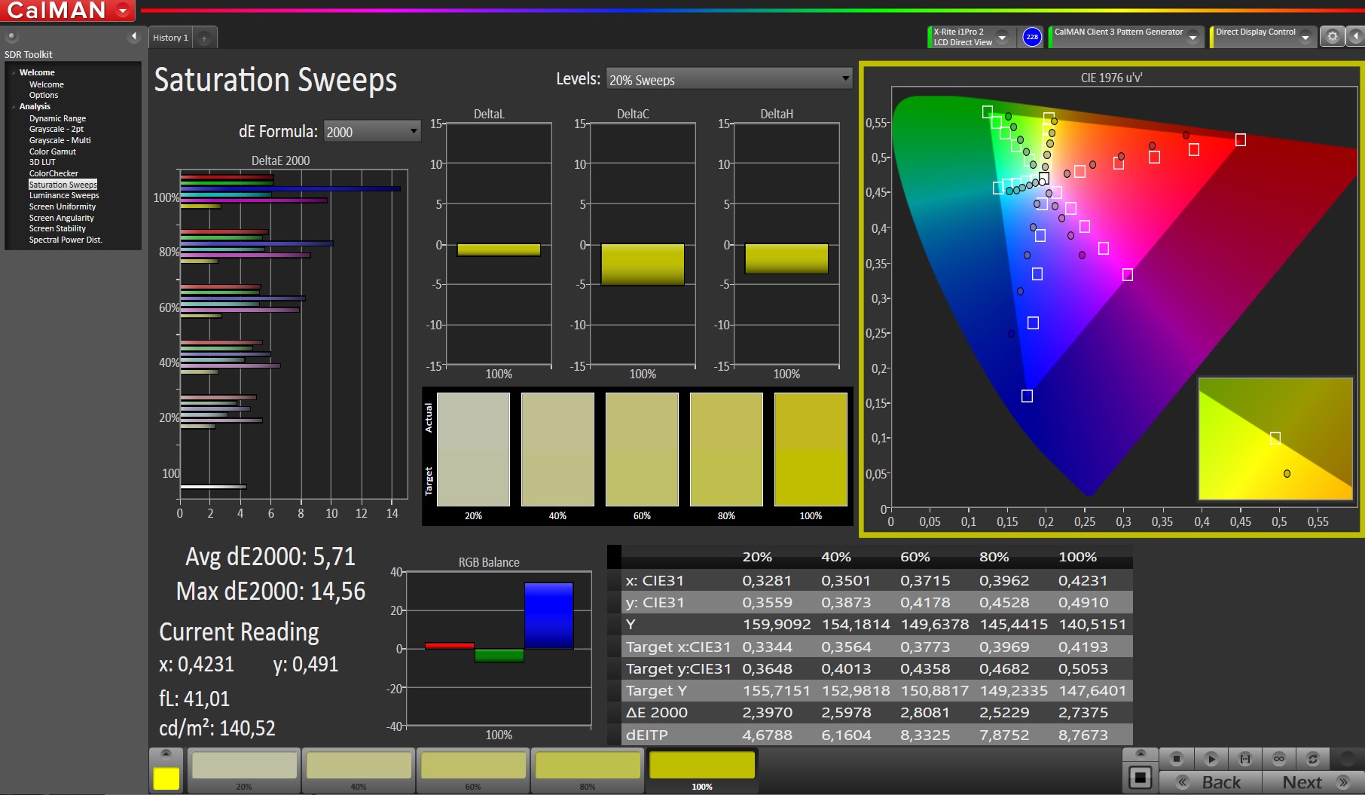Click the blue 228 meter status circle

tap(1032, 37)
